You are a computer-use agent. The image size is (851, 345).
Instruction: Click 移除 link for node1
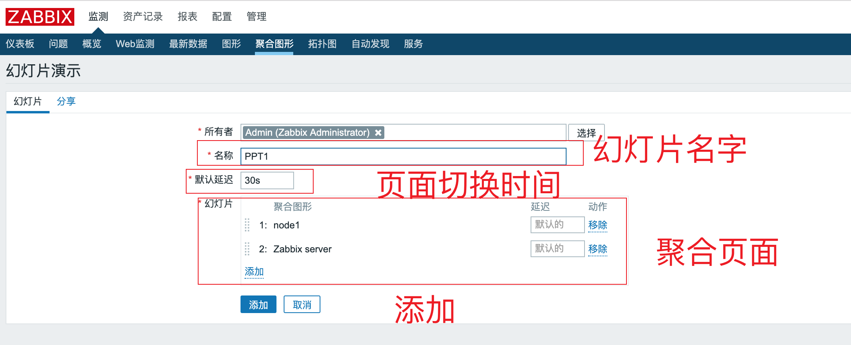coord(597,225)
